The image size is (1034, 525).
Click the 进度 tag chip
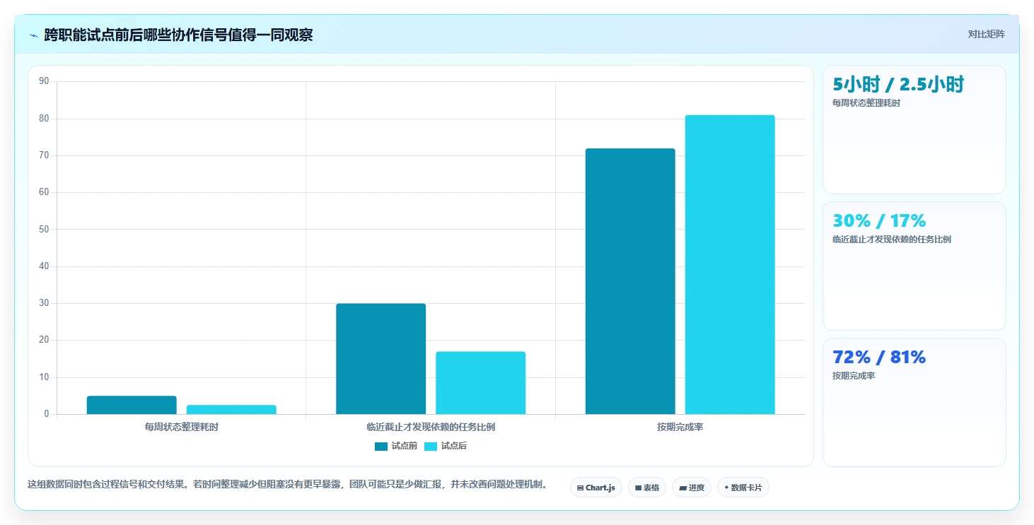coord(692,488)
